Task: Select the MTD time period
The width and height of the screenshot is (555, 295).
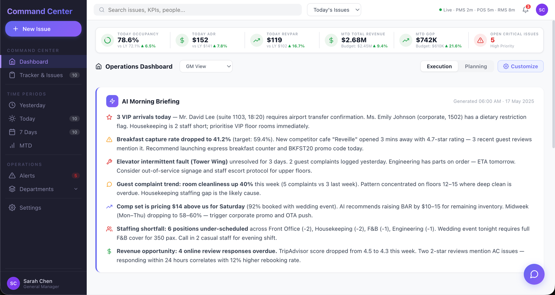Action: coord(43,146)
